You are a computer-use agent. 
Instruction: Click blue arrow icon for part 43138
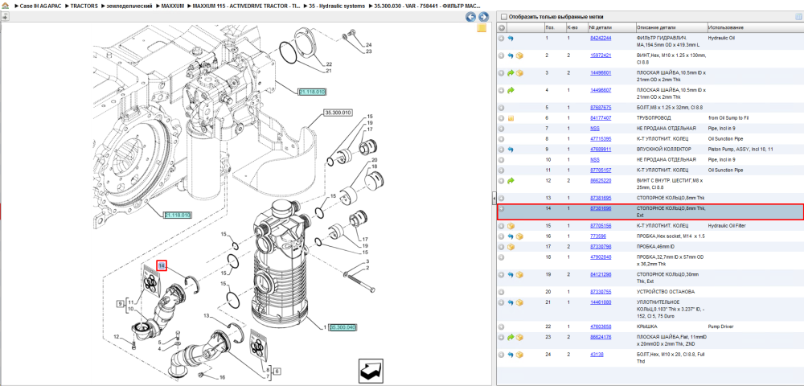click(511, 354)
